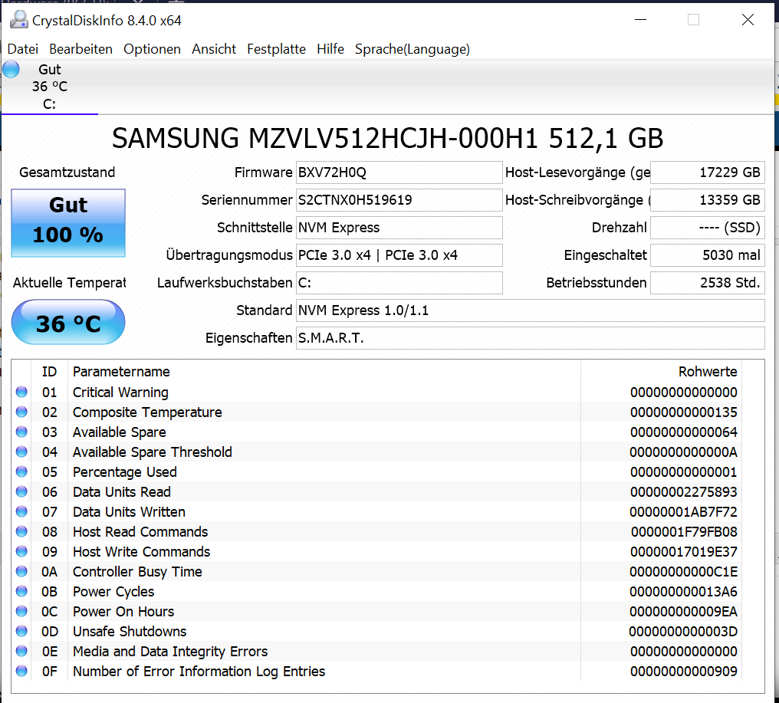Click status orb of Power On Hours row
779x703 pixels.
click(x=21, y=611)
